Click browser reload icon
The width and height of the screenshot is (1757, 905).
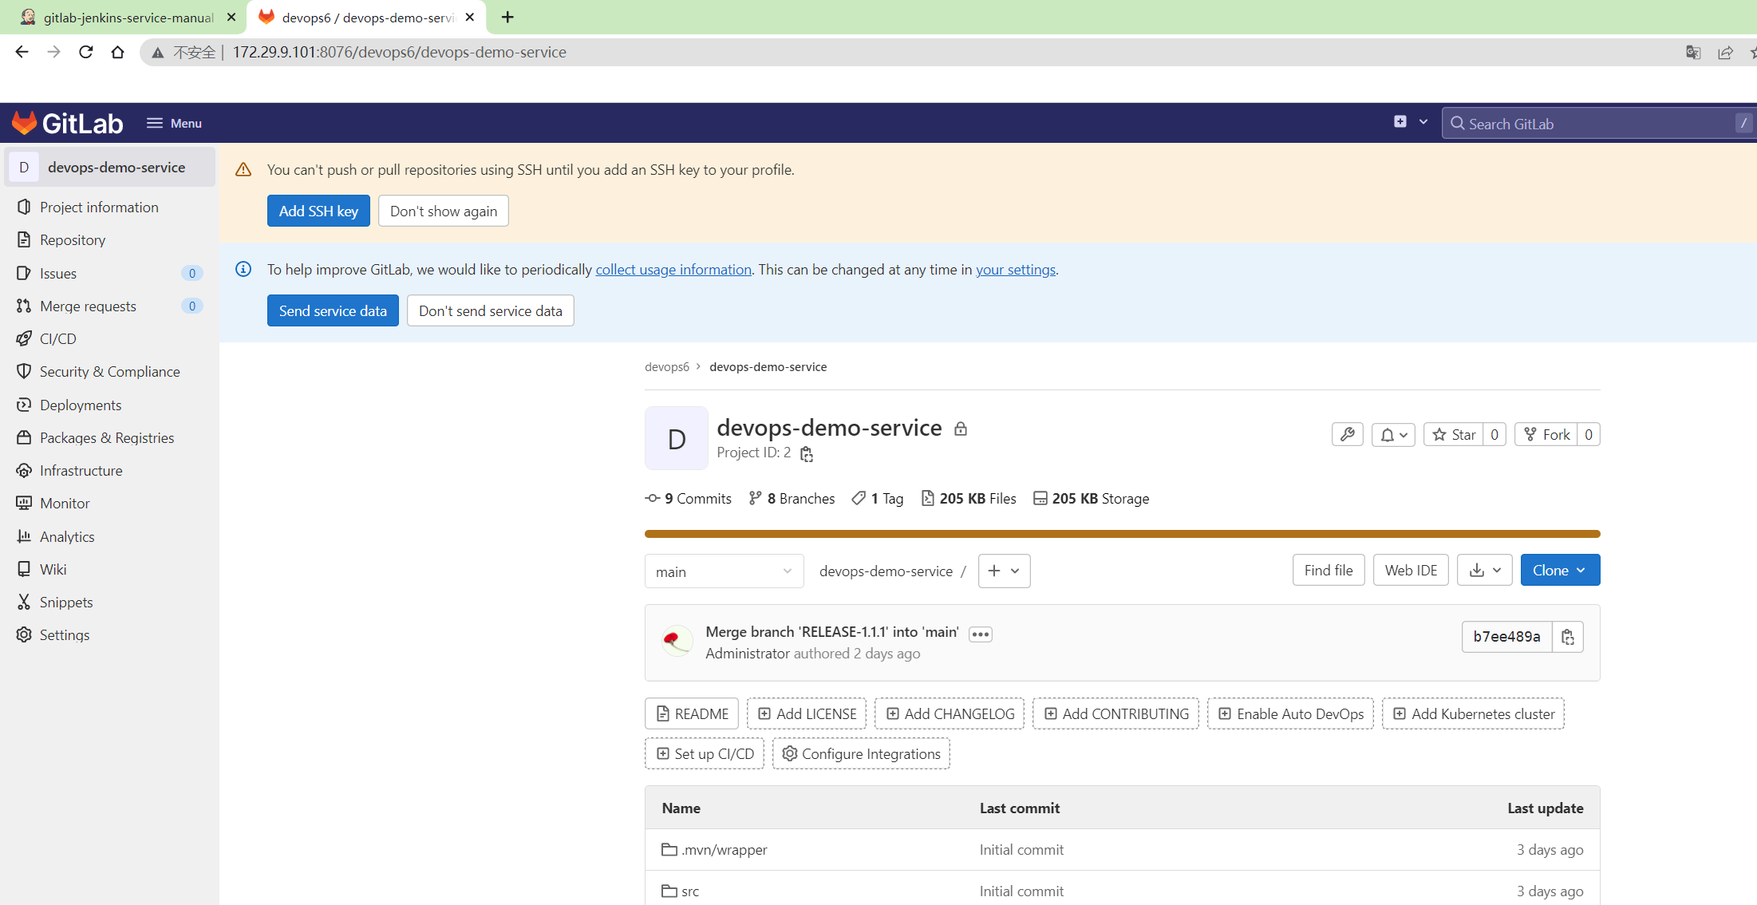(x=85, y=52)
